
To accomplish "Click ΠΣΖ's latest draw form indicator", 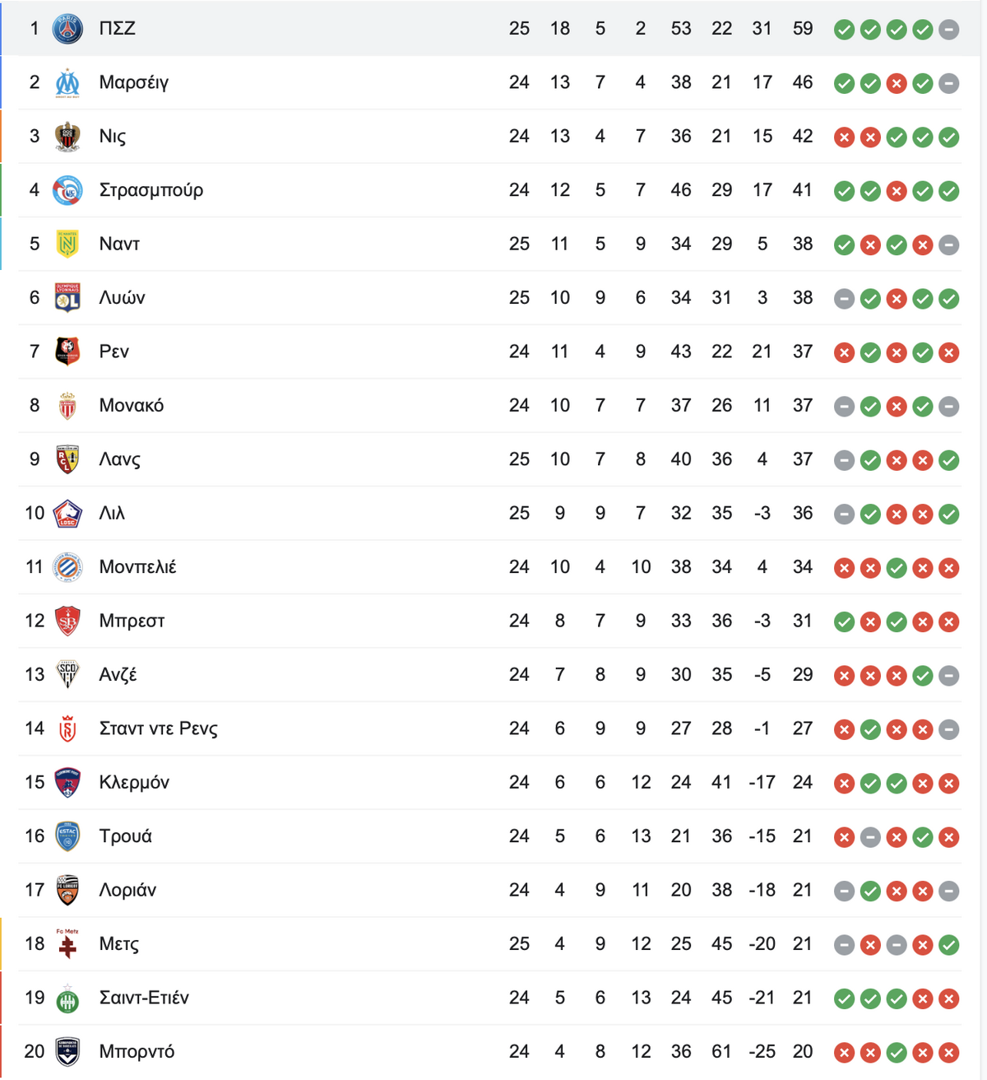I will pos(949,30).
